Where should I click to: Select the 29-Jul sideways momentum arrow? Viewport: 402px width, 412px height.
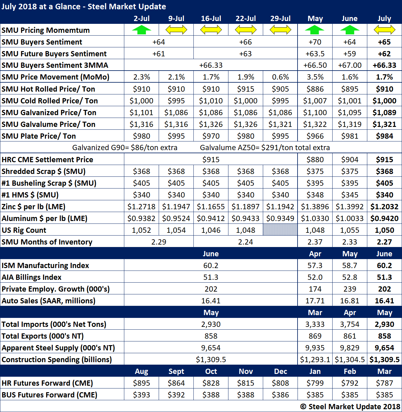click(x=280, y=30)
